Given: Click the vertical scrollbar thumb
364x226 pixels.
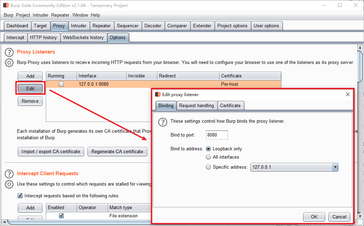Looking at the screenshot, I should tap(360, 66).
